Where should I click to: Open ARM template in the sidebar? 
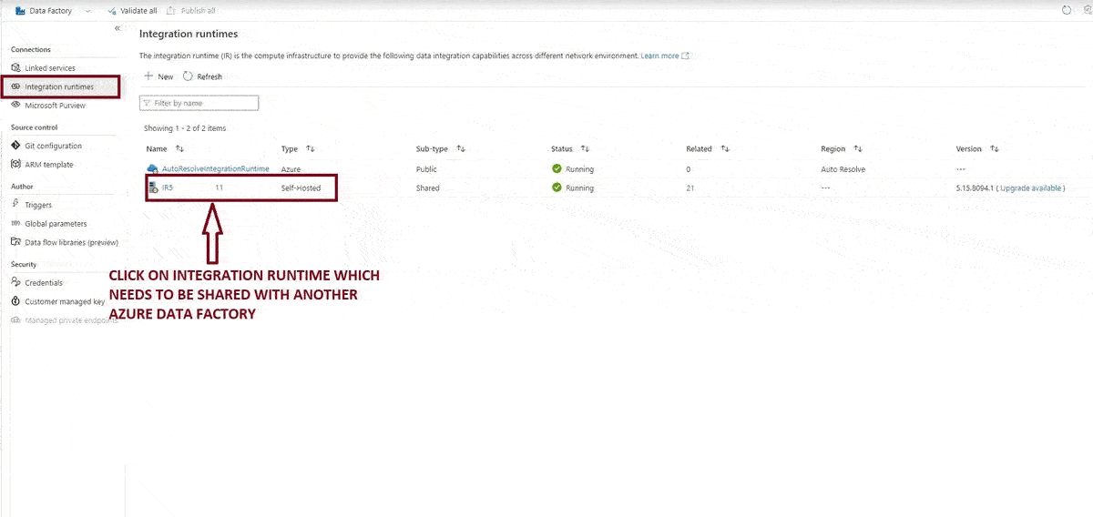tap(49, 165)
